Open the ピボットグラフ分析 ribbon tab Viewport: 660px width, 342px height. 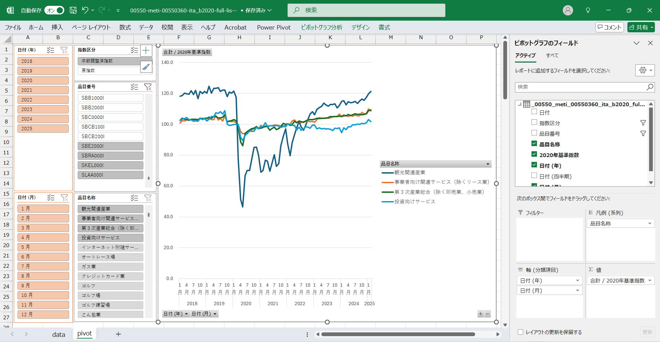(x=321, y=27)
